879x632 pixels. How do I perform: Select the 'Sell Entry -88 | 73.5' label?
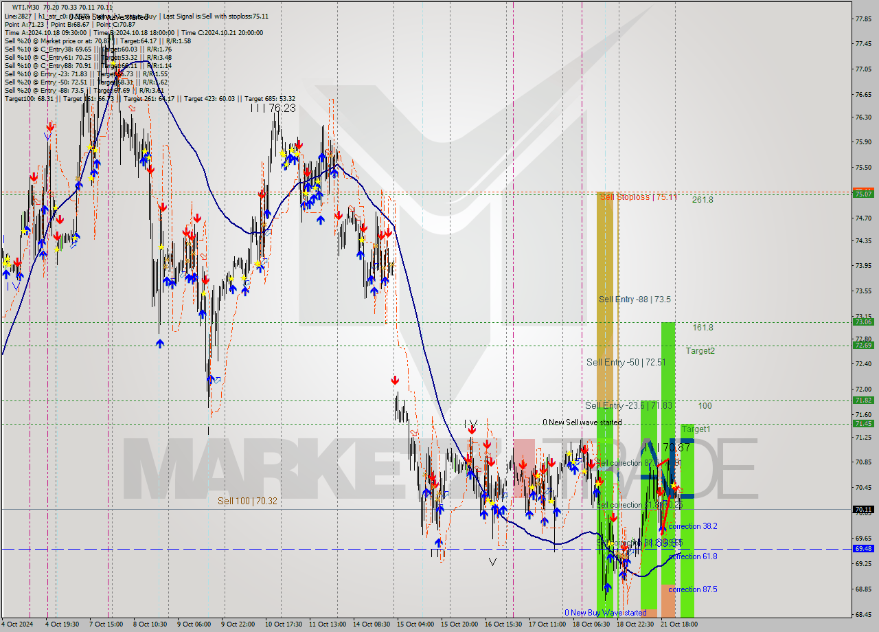[635, 300]
